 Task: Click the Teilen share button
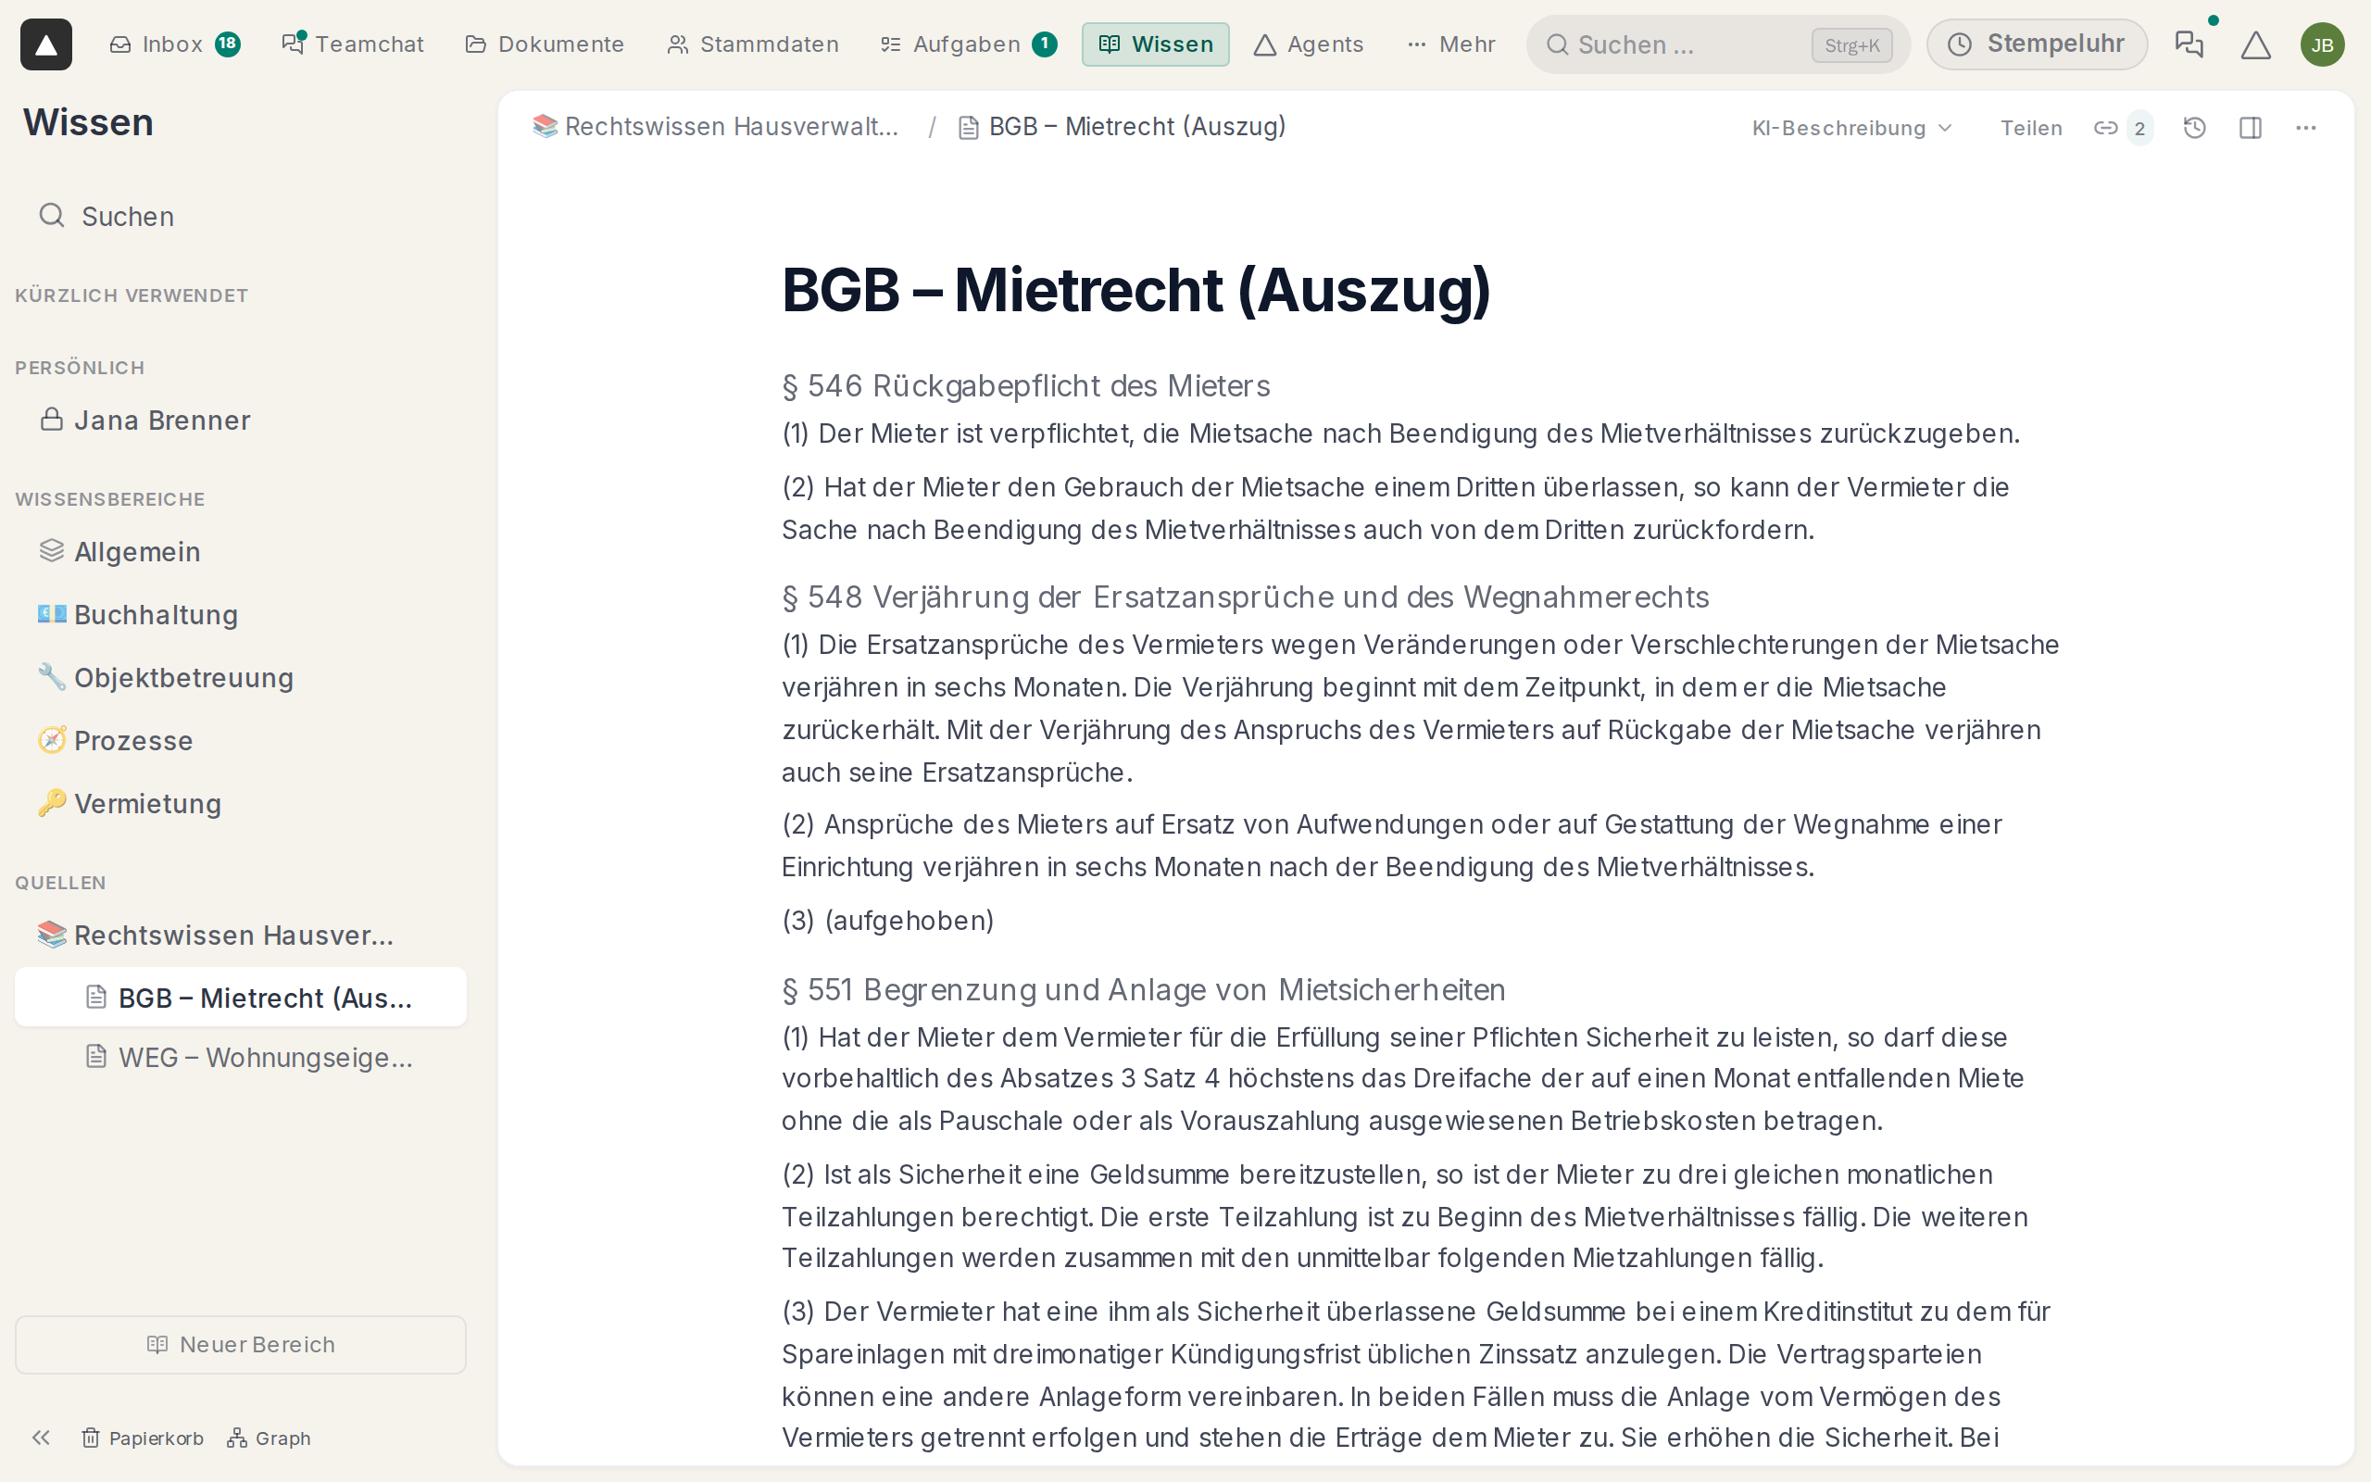click(2031, 128)
